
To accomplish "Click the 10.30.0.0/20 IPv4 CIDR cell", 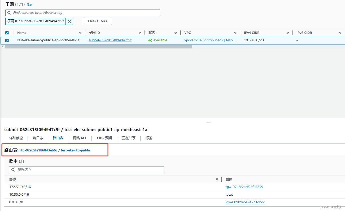I will 254,40.
